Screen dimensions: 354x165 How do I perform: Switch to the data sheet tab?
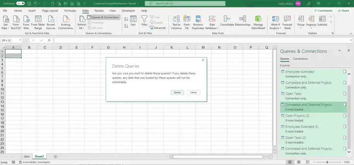27,156
